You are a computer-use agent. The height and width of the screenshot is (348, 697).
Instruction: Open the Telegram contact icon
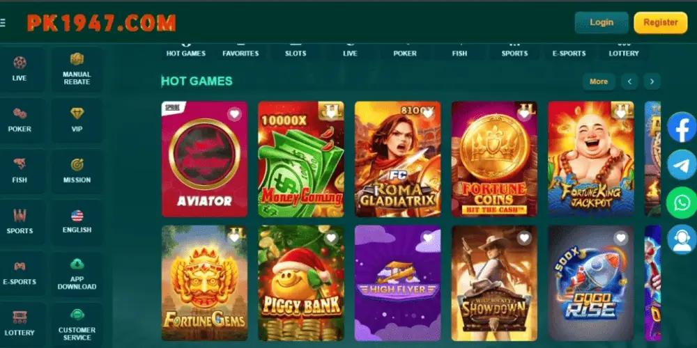(682, 165)
